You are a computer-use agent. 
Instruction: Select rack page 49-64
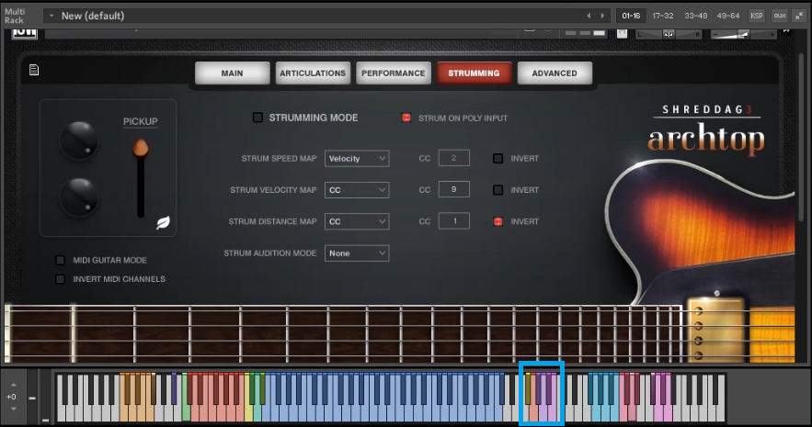(728, 16)
